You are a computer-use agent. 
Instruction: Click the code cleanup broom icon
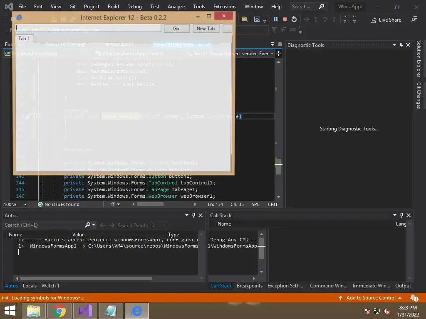click(x=112, y=204)
